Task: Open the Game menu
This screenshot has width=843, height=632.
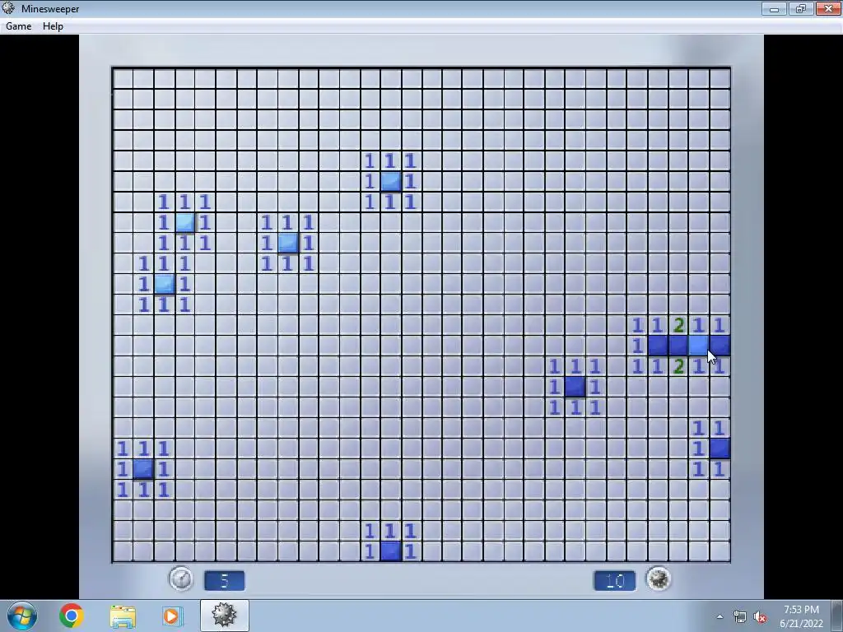Action: coord(18,26)
